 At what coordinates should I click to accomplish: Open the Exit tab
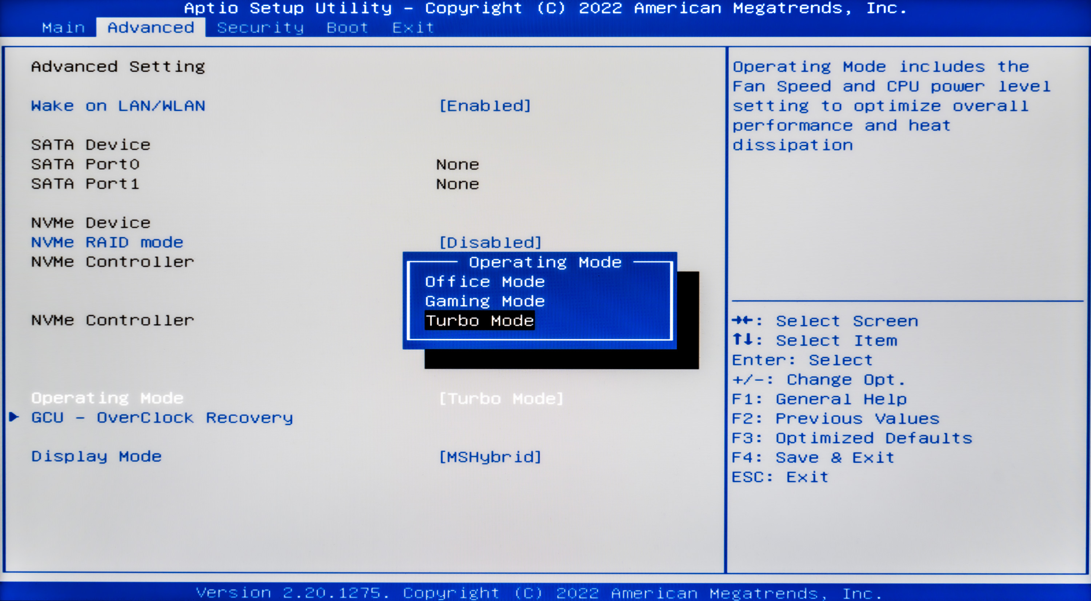[x=413, y=28]
